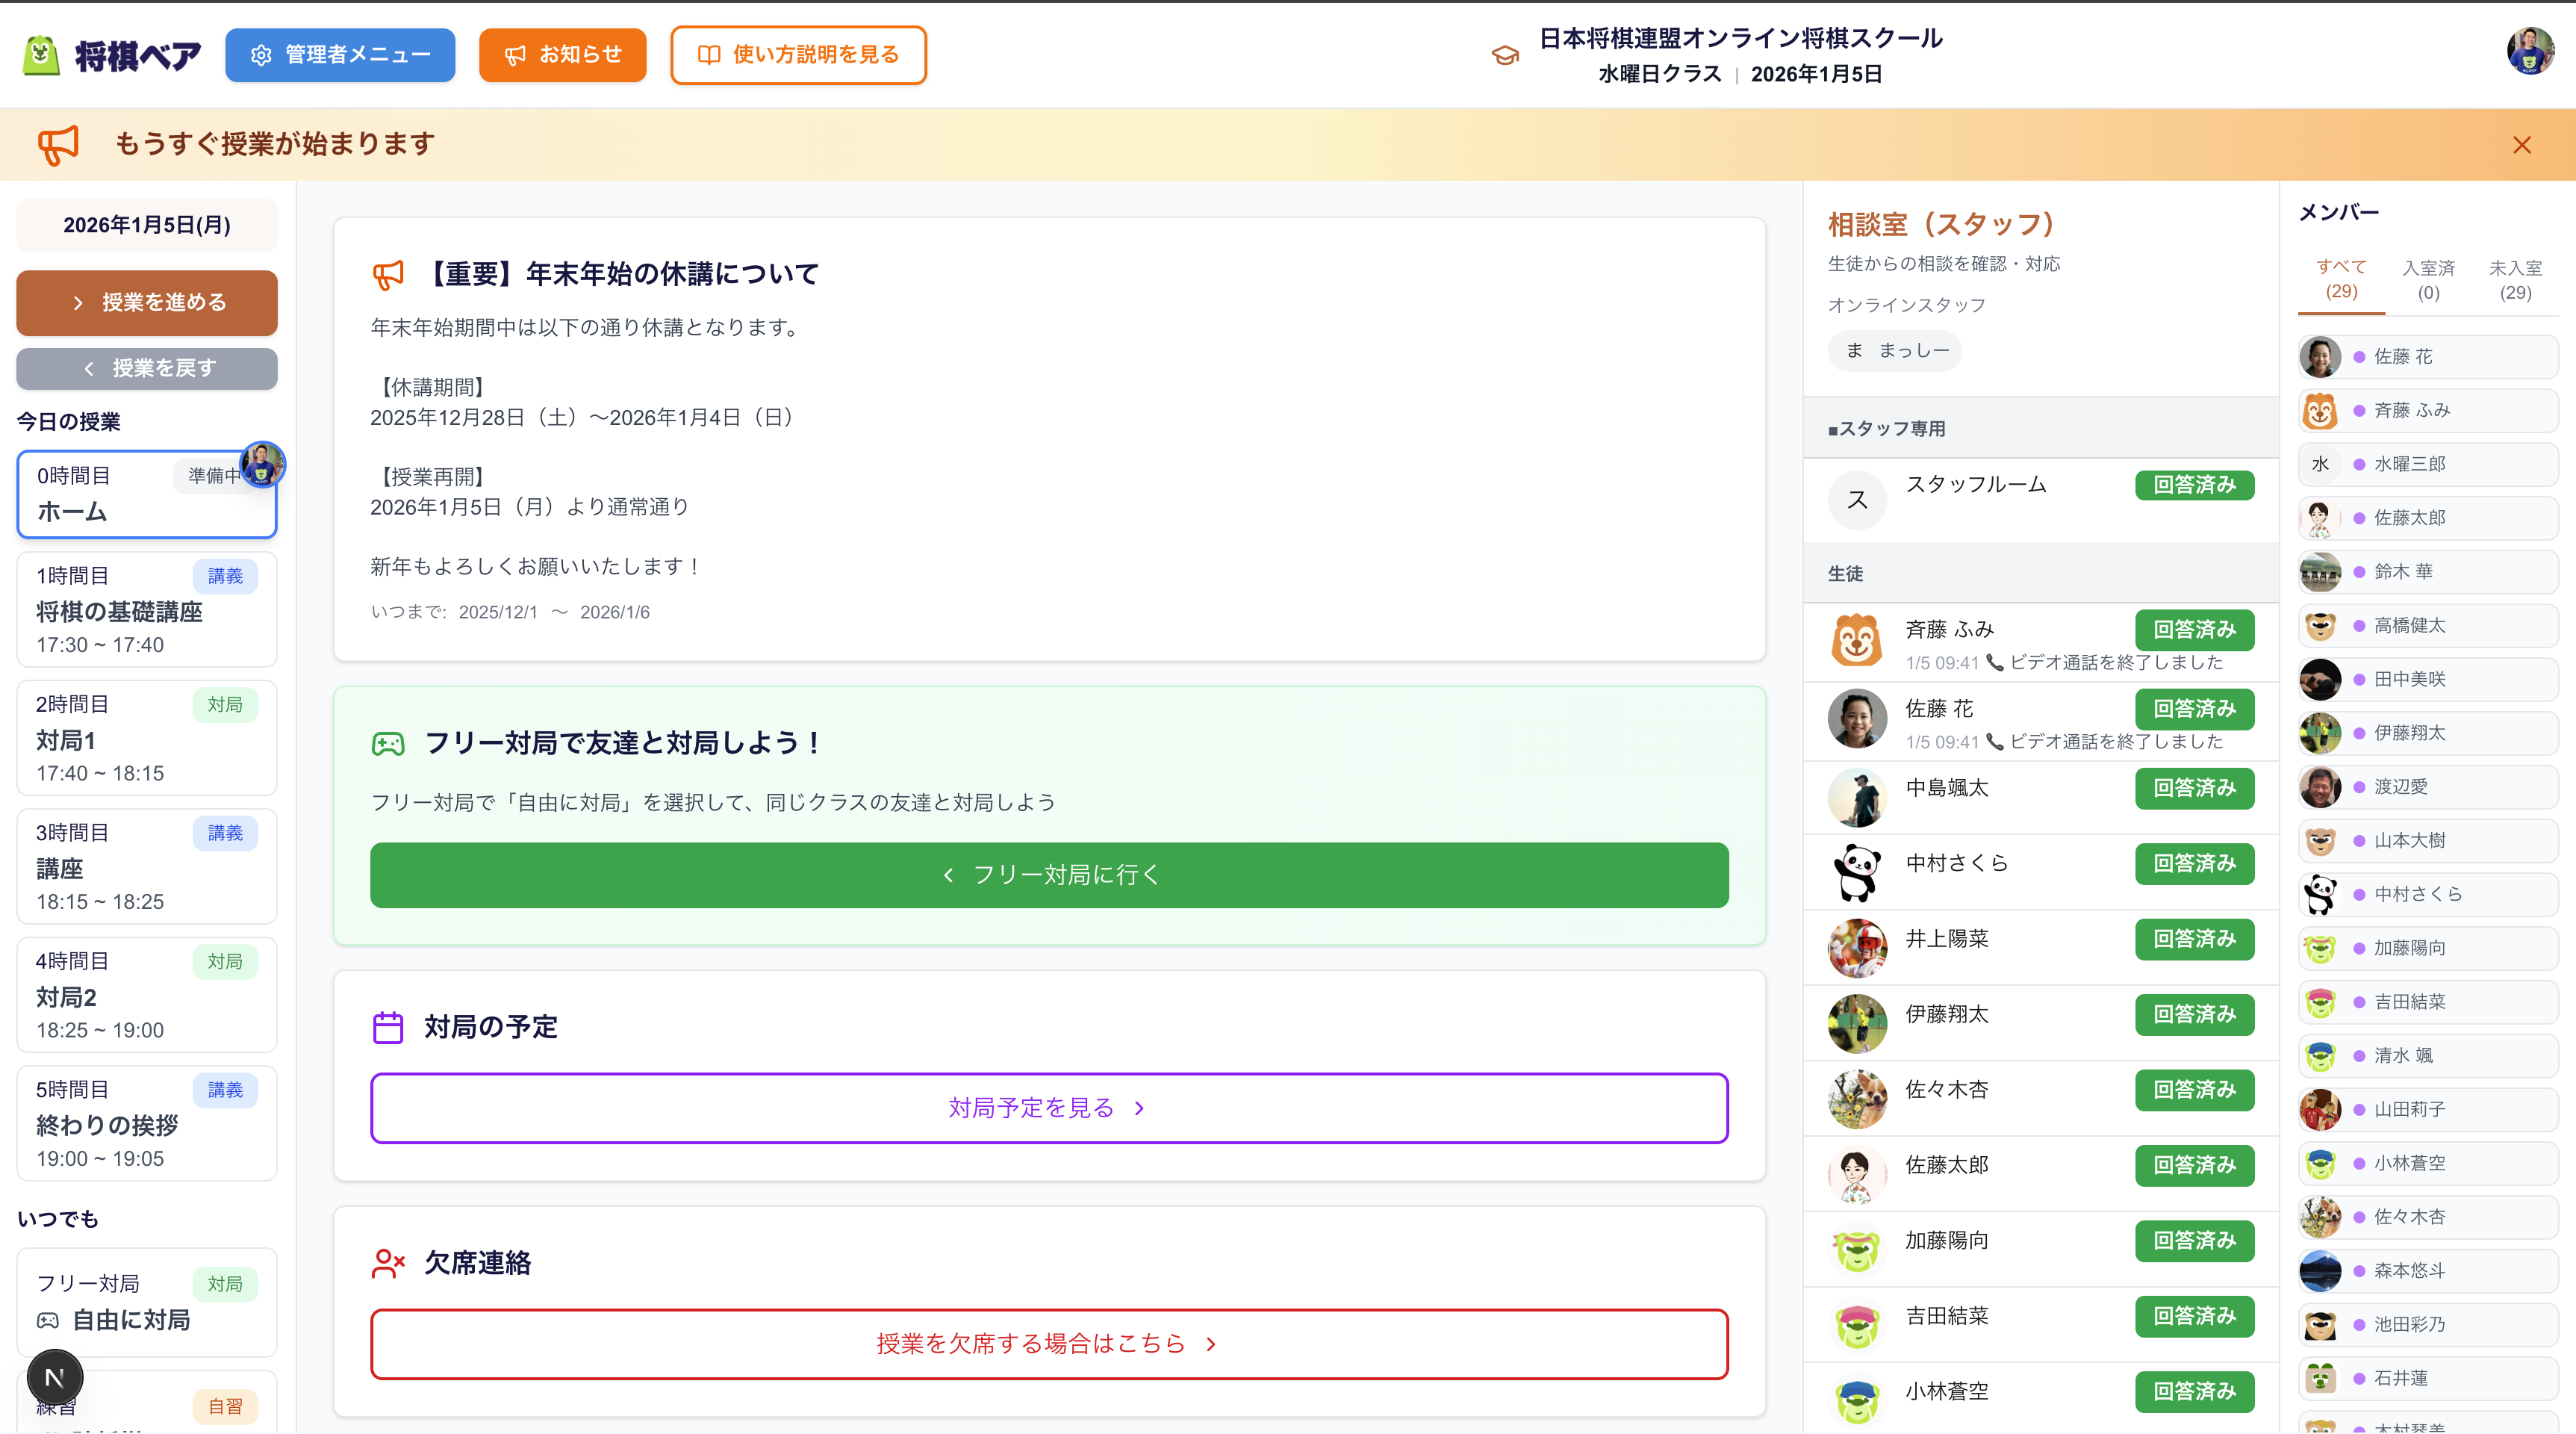Switch to the 入室済 (0) tab

click(2428, 280)
